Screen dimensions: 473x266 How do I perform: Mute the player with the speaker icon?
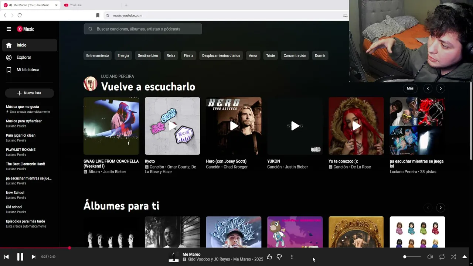point(430,257)
